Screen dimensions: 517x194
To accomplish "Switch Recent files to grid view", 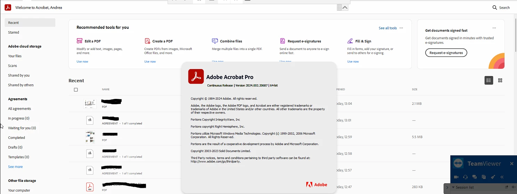I will point(500,81).
